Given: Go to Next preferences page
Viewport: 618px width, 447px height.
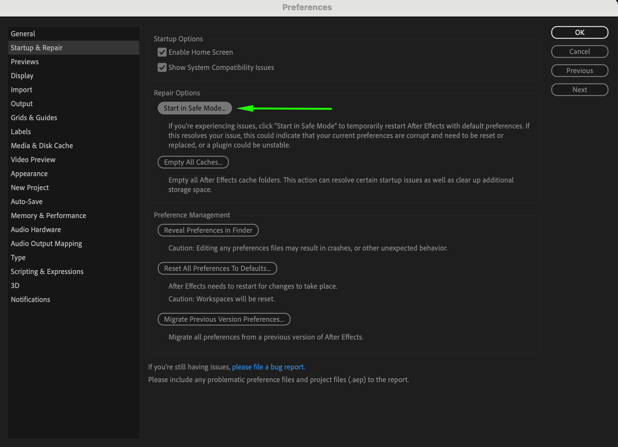Looking at the screenshot, I should (579, 90).
